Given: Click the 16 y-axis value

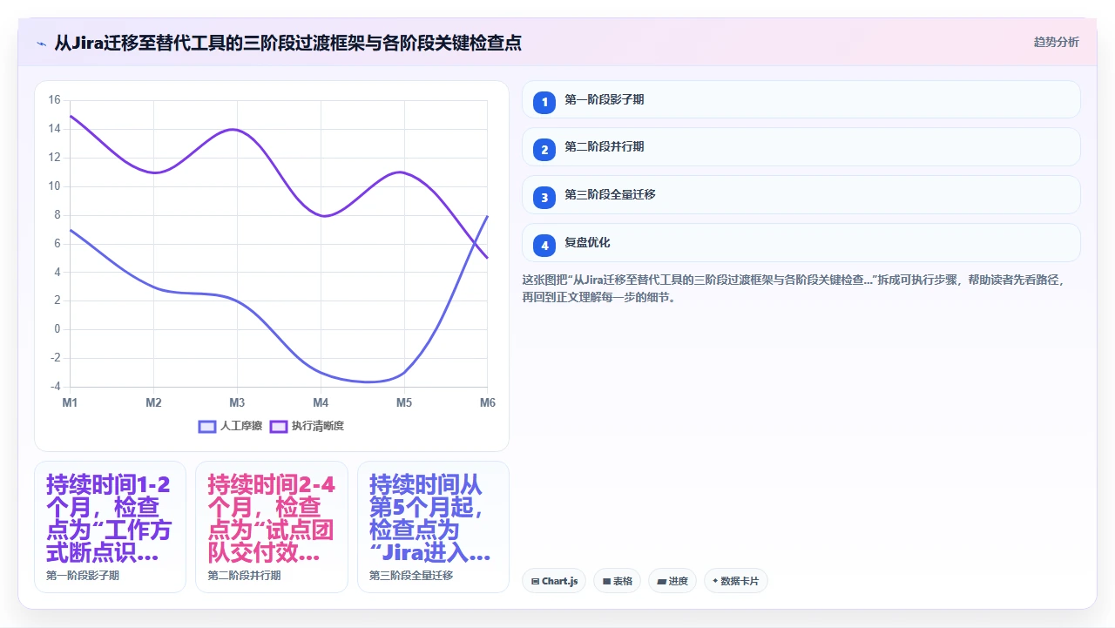Looking at the screenshot, I should pos(54,100).
